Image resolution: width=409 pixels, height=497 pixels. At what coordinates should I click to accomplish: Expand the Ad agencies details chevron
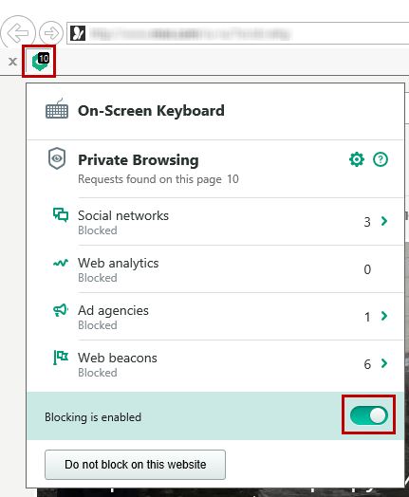384,316
